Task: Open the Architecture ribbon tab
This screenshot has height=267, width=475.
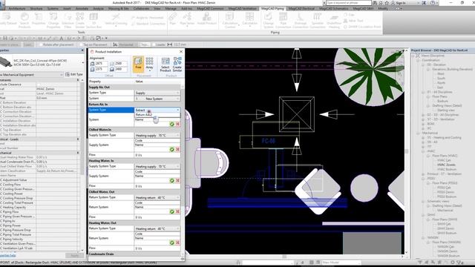Action: (16, 8)
